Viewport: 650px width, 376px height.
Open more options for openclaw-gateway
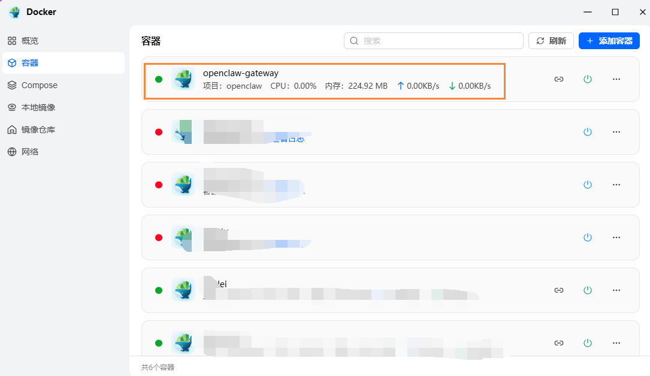[x=616, y=79]
